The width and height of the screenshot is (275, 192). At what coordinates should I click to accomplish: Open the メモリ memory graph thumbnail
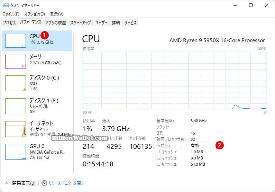[16, 62]
